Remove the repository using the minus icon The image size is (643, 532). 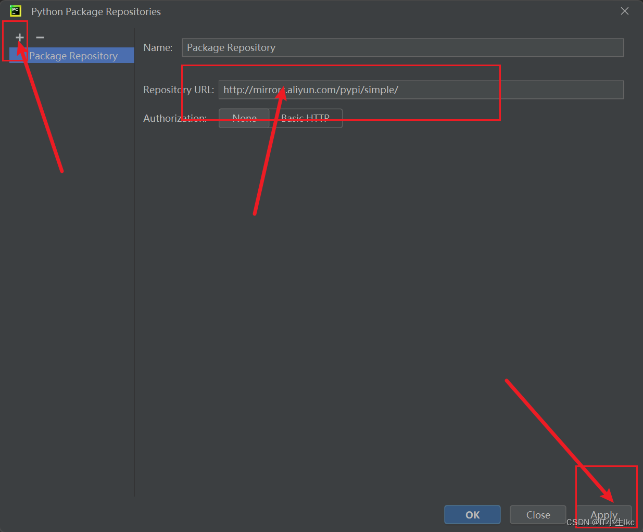pos(40,37)
